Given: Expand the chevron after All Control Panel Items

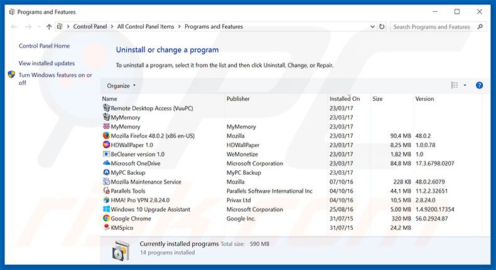Looking at the screenshot, I should point(180,27).
